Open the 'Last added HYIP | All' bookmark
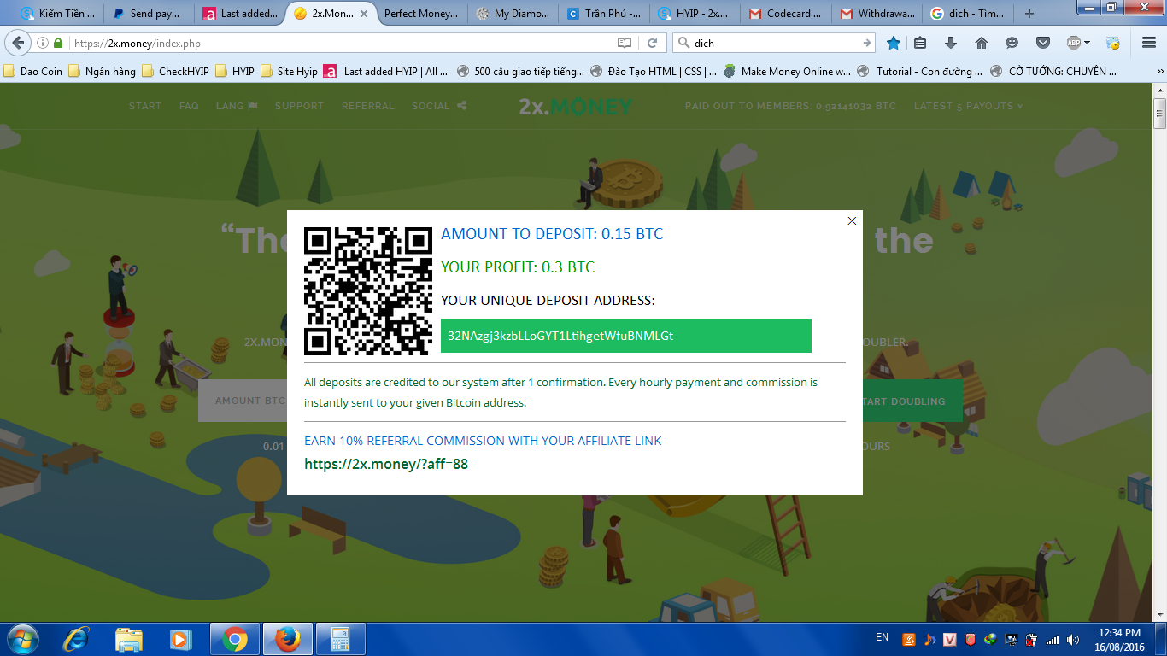The image size is (1167, 656). pyautogui.click(x=386, y=72)
